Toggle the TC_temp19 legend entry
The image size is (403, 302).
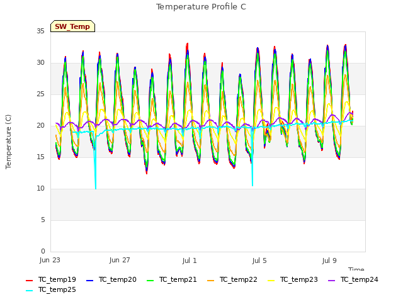[x=51, y=279]
